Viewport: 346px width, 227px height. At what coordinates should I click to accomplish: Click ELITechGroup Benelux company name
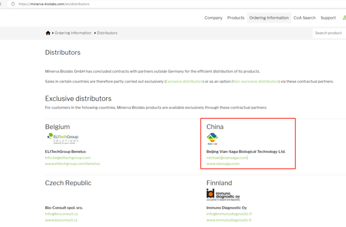[x=65, y=151]
